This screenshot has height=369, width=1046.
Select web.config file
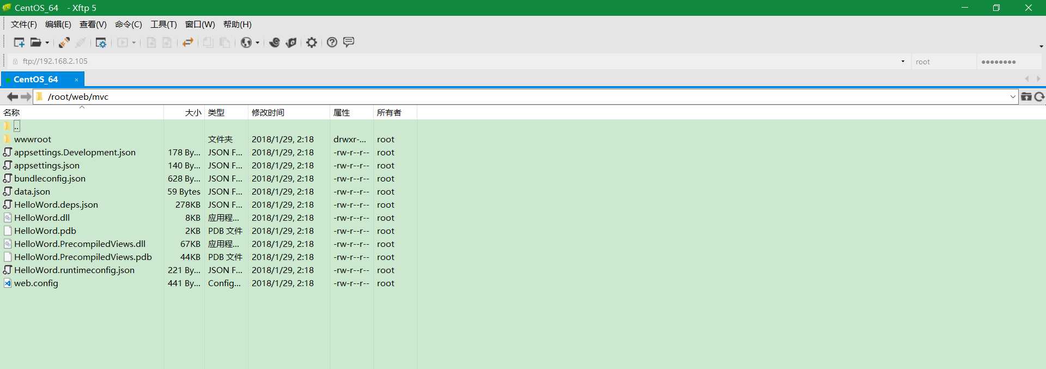click(36, 283)
